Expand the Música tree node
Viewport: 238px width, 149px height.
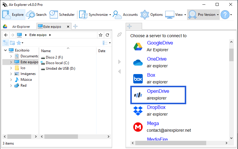point(11,80)
